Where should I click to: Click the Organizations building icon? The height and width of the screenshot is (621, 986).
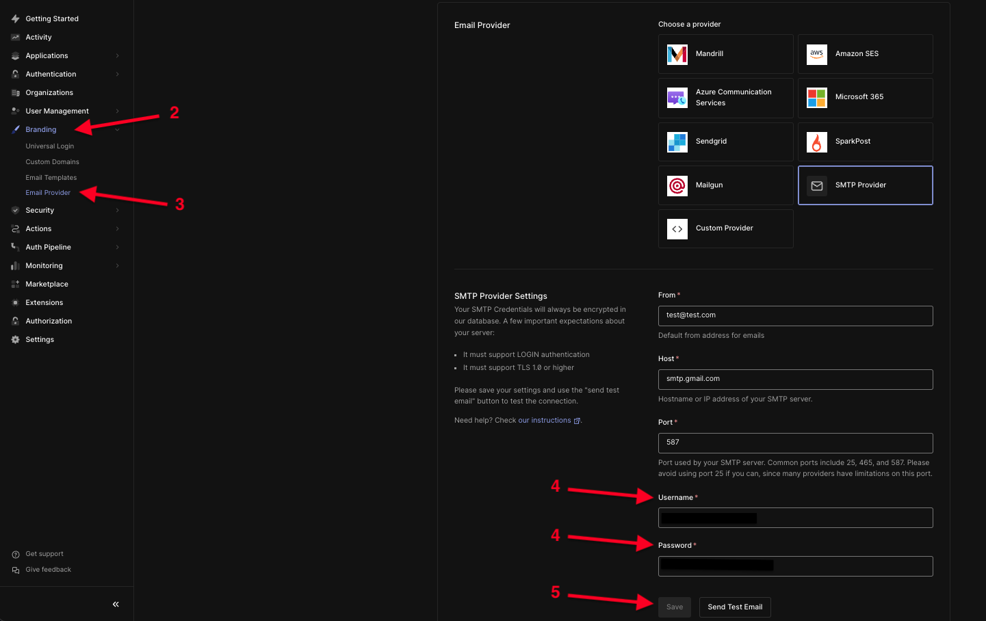(15, 93)
